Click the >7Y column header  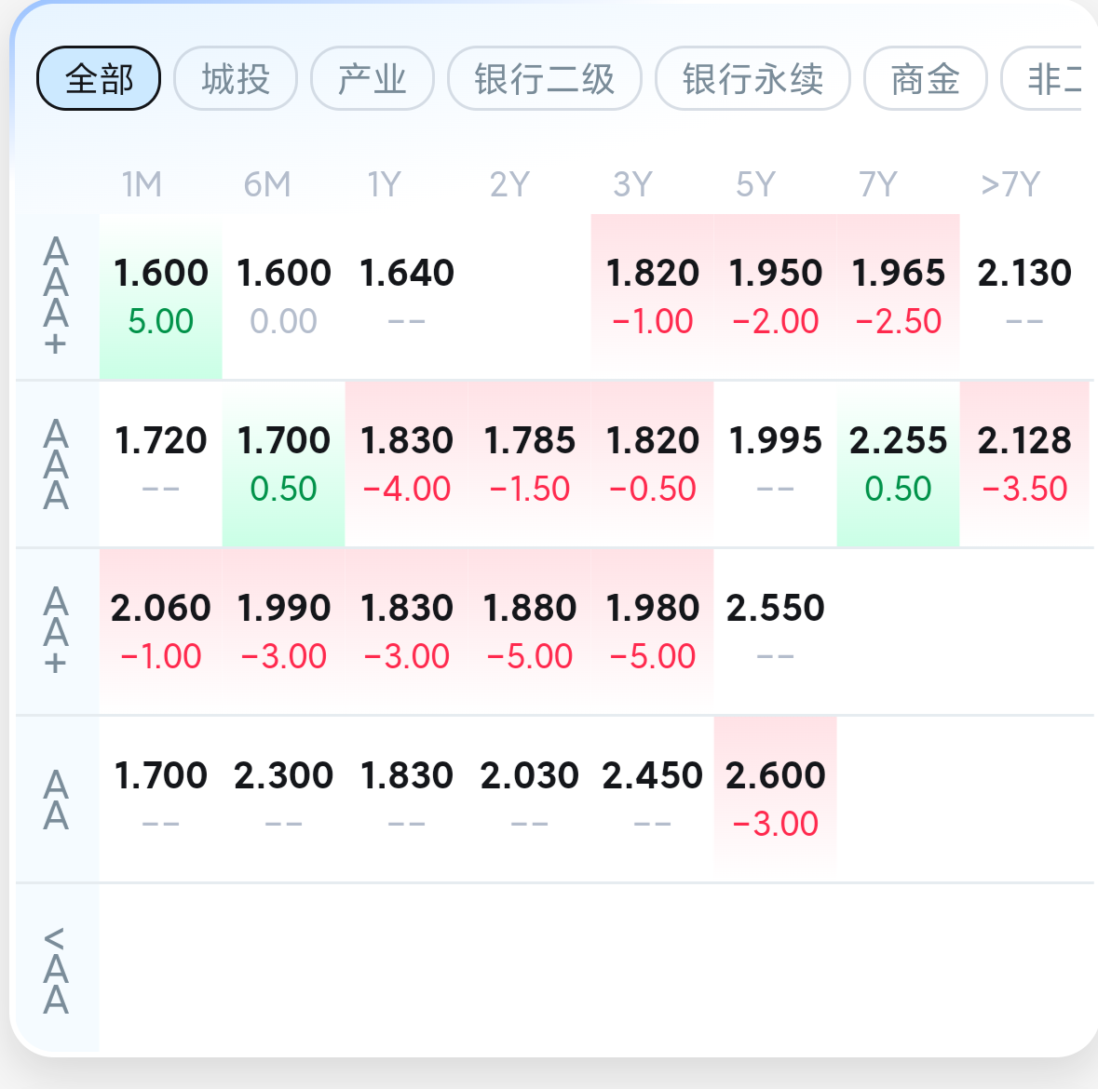coord(1010,185)
